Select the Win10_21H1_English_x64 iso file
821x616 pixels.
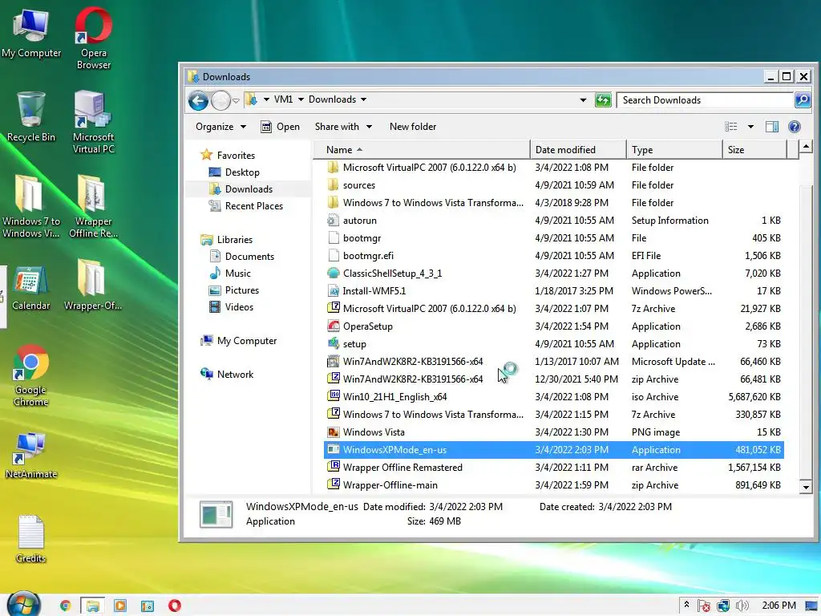[x=554, y=396]
